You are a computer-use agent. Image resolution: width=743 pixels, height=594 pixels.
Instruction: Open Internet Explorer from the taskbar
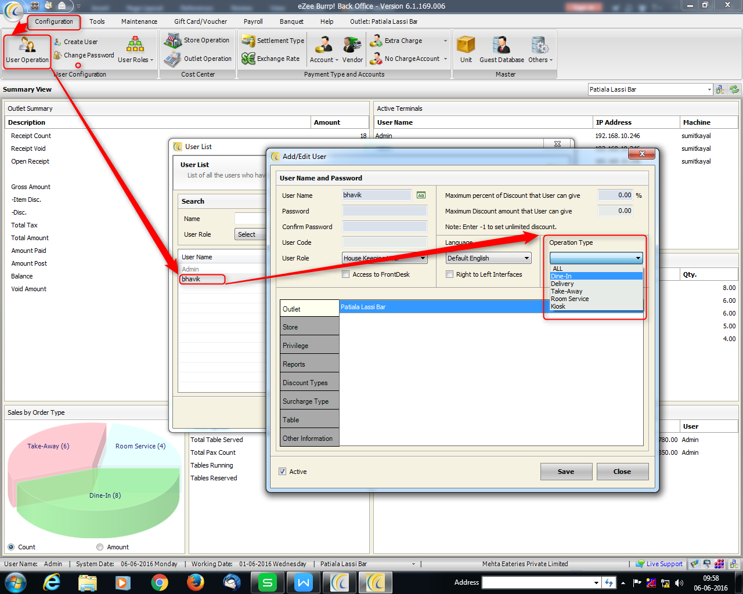click(52, 582)
